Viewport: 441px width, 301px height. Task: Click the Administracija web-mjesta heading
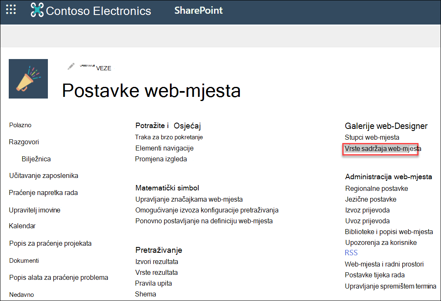(x=389, y=177)
